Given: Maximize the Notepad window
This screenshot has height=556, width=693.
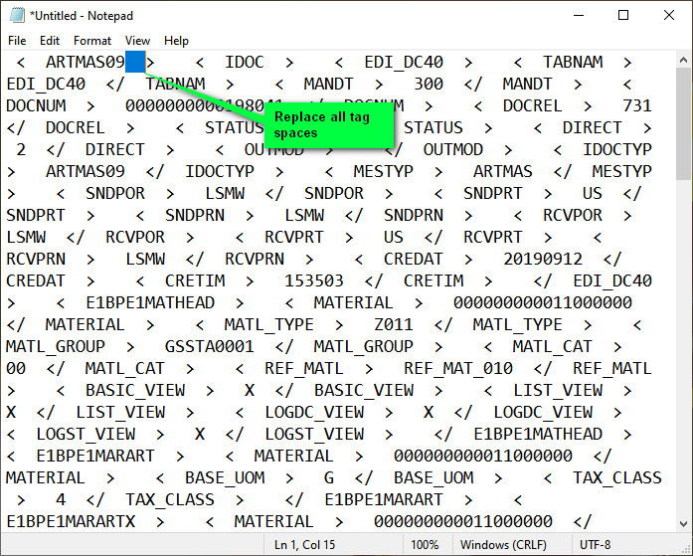Looking at the screenshot, I should point(623,15).
